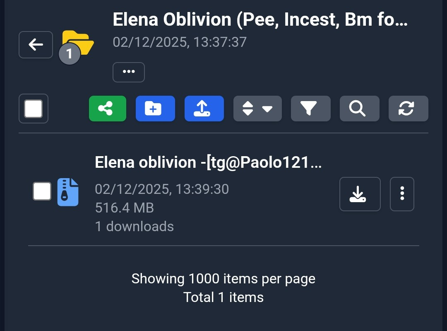Click the '1 downloads' count text
Screen dimensions: 447x331
(135, 226)
